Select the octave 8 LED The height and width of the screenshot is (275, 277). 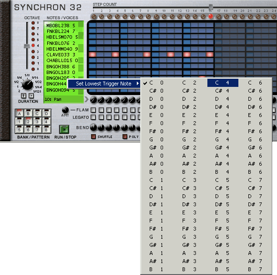[33, 22]
